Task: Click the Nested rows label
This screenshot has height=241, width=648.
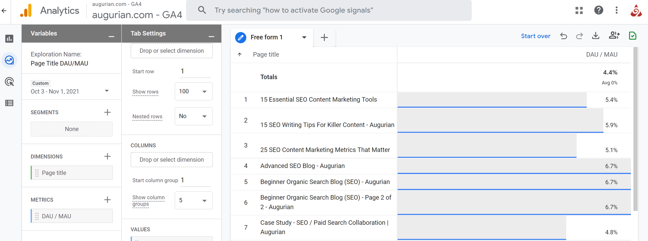Action: coord(147,117)
